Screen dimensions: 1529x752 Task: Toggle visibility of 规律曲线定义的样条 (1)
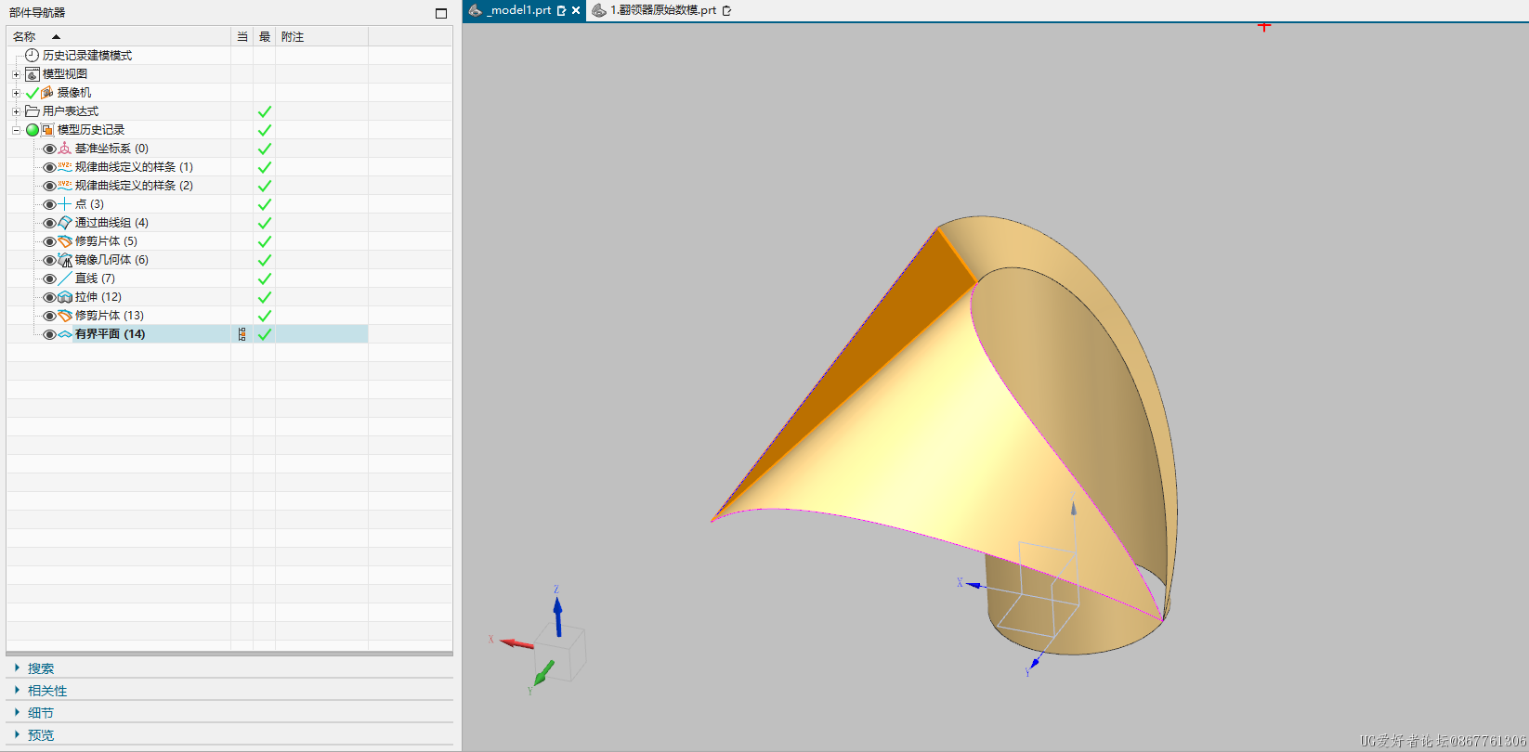49,167
